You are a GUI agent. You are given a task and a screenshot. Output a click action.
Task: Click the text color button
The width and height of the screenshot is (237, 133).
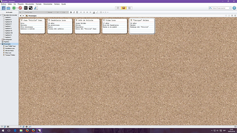(94, 12)
